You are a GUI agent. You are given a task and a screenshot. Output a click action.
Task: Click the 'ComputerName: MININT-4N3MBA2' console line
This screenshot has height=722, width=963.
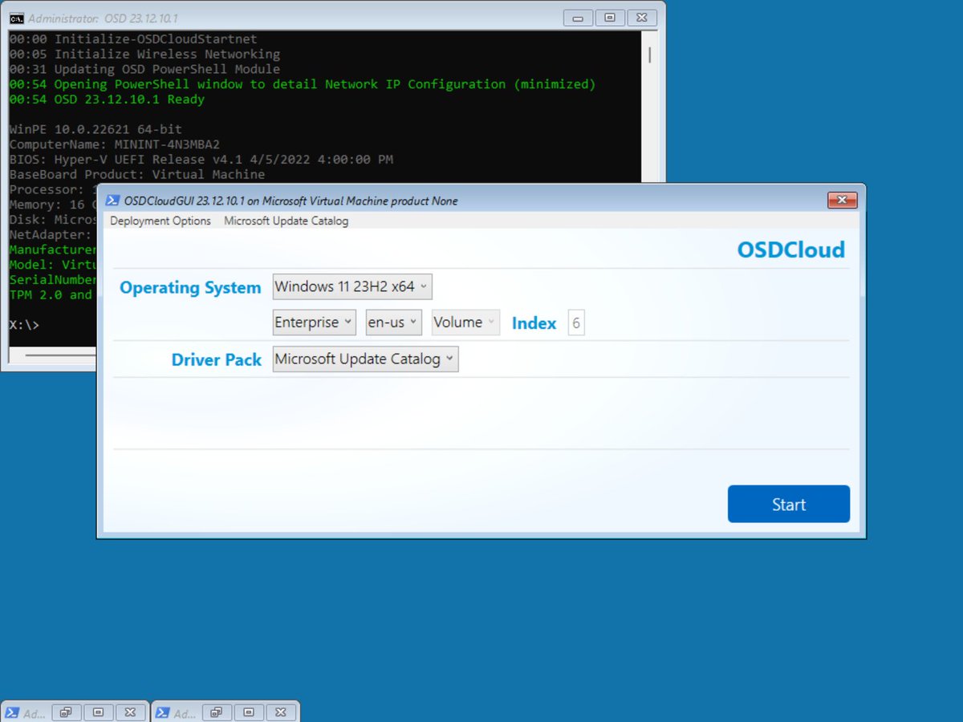coord(115,144)
